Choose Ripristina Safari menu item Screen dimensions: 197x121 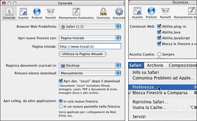click(x=162, y=102)
